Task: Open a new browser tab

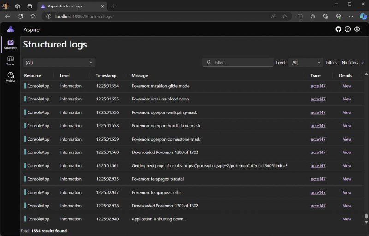Action: tap(113, 6)
